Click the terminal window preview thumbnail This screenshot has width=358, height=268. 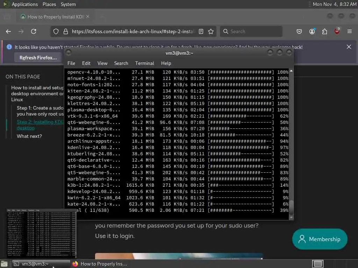coord(41,233)
